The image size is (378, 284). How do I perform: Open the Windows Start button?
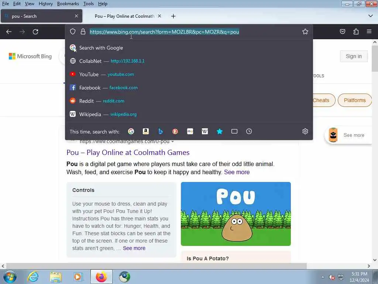[x=10, y=277]
